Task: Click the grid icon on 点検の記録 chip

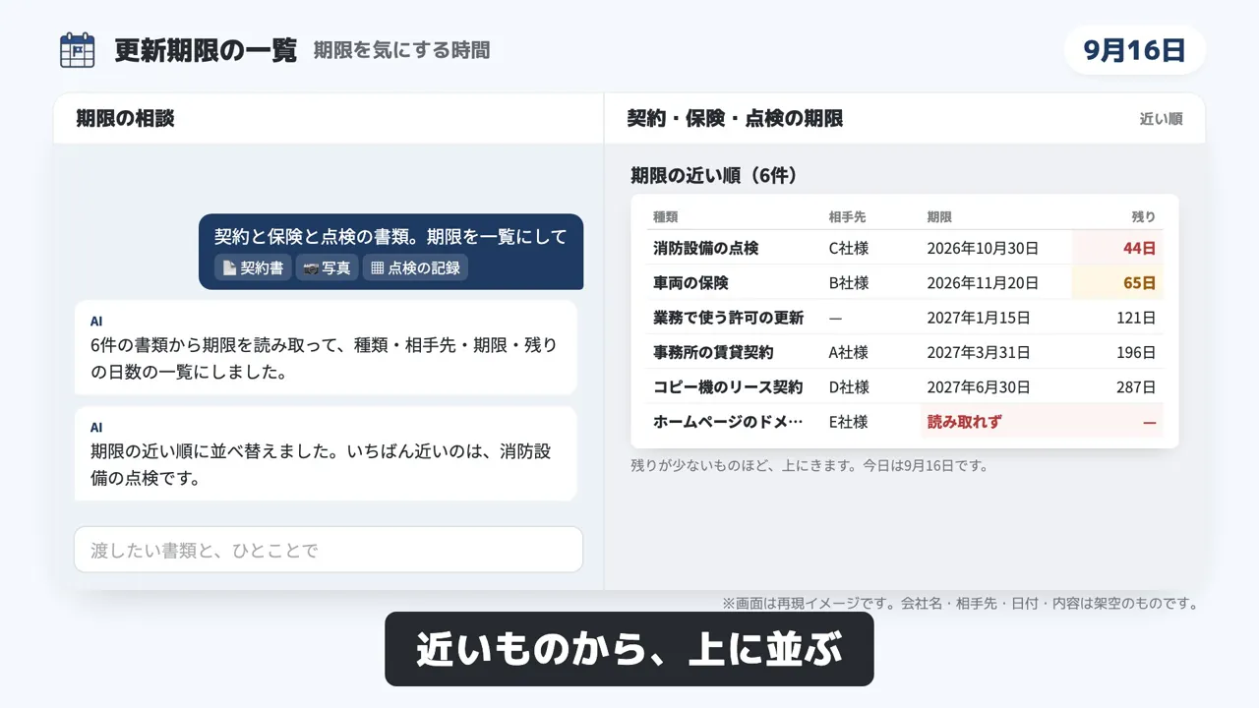Action: tap(377, 267)
